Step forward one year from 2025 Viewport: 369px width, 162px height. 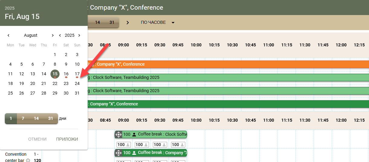pyautogui.click(x=79, y=35)
